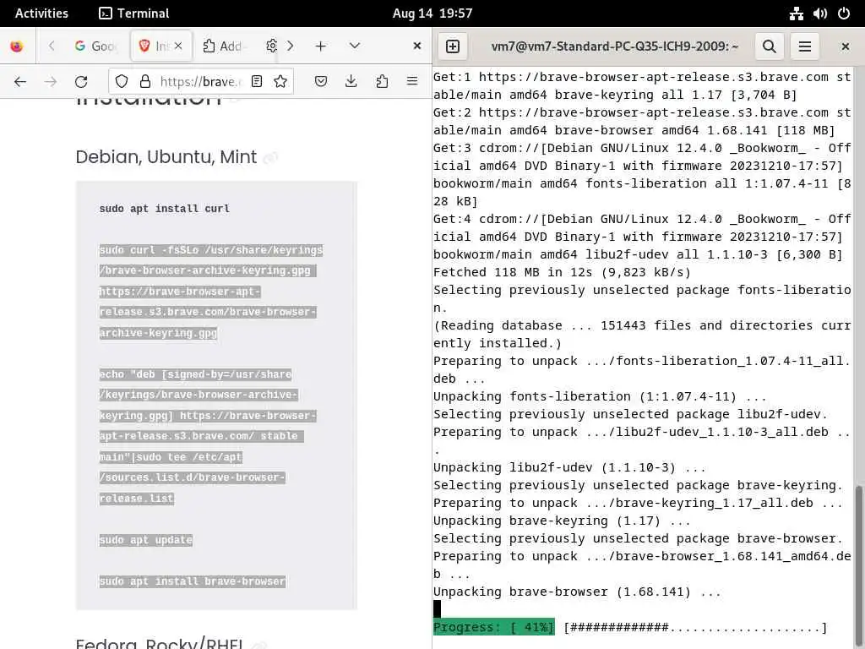The image size is (865, 649).
Task: Open the clock and calendar Aug 14 19:57
Action: click(x=432, y=14)
